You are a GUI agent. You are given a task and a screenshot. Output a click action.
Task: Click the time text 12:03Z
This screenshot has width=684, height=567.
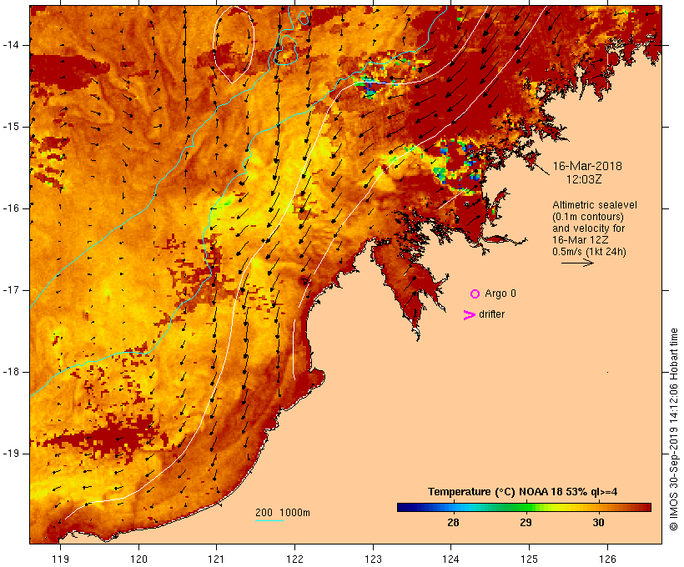pos(584,179)
